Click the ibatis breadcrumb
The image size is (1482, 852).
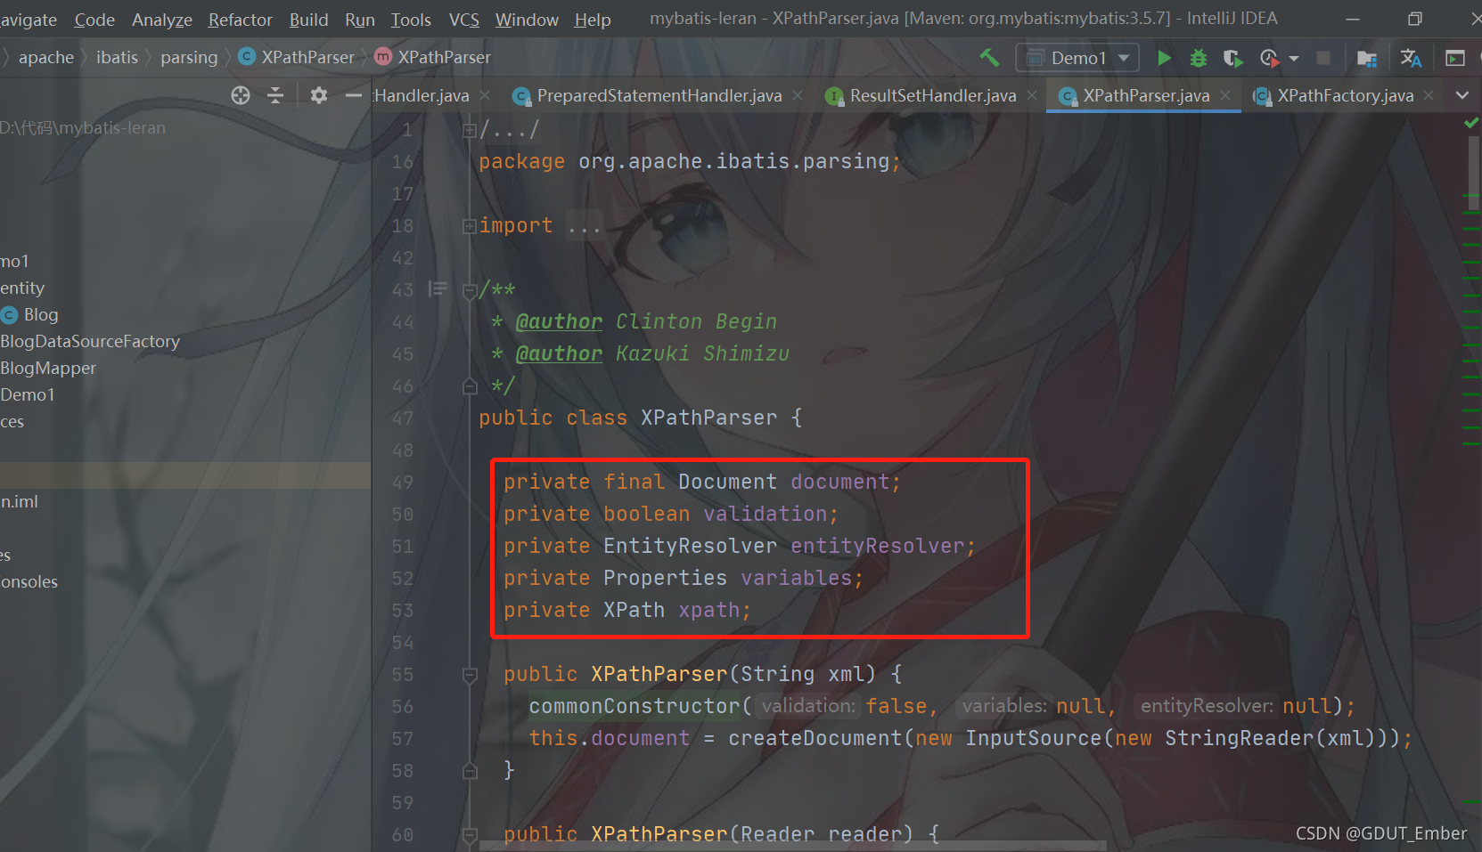[x=117, y=58]
